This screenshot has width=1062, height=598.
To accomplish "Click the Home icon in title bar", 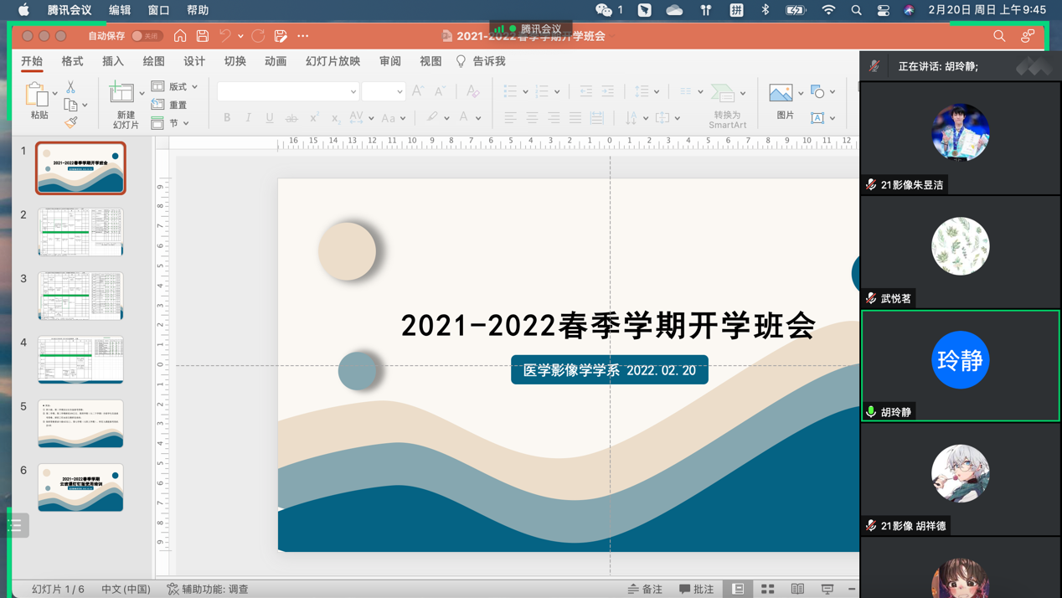I will (x=180, y=36).
